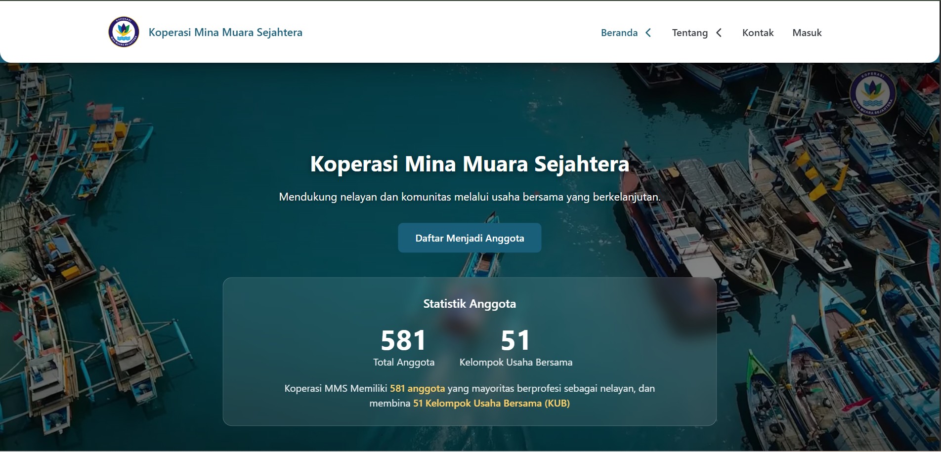The width and height of the screenshot is (941, 452).
Task: Expand the Tentang menu chevron
Action: [718, 33]
